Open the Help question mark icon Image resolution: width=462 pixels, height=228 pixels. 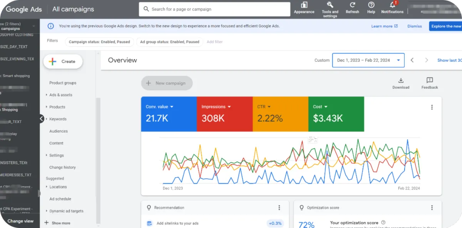click(x=371, y=5)
